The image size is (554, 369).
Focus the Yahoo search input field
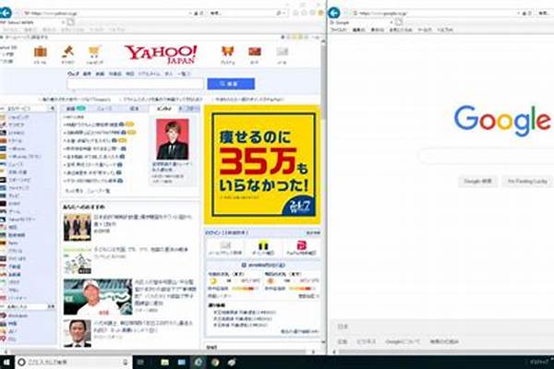[x=136, y=84]
